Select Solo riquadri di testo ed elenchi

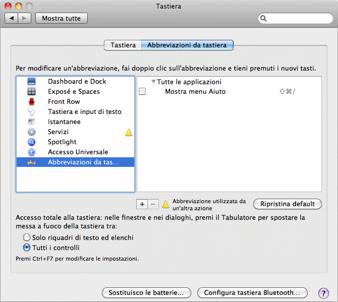[x=27, y=237]
